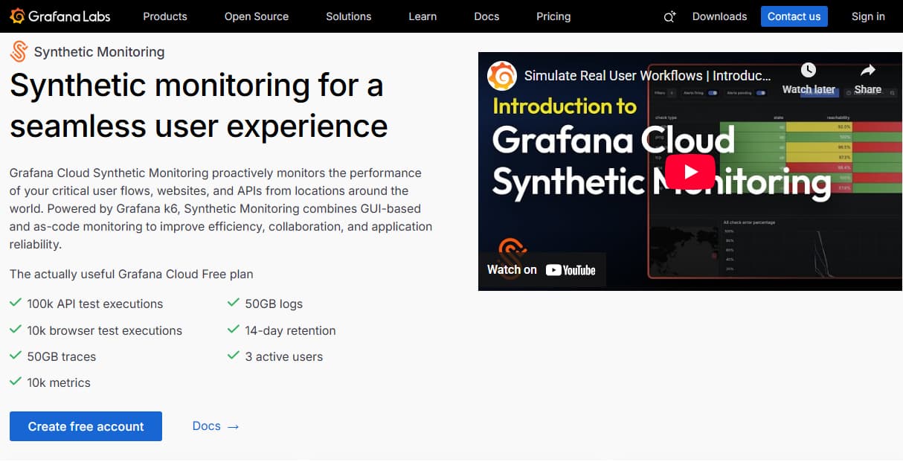Click the checkmark beside 3 active users
Viewport: 903px width, 462px height.
(233, 356)
